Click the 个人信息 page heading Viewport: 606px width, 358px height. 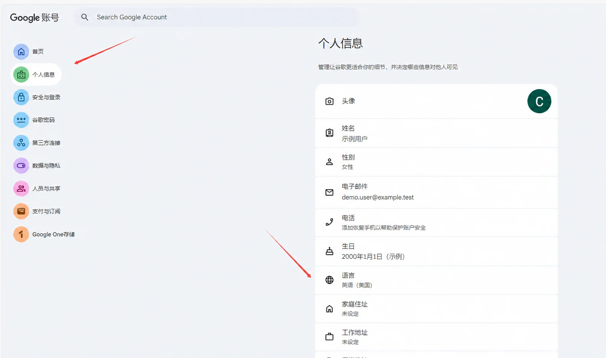(x=340, y=43)
